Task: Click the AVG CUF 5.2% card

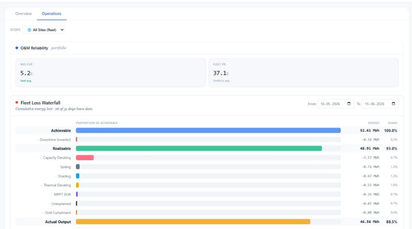Action: [x=111, y=72]
